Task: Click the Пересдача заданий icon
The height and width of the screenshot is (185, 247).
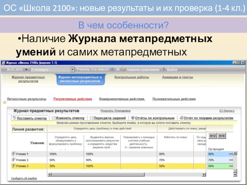Action: 91,118
